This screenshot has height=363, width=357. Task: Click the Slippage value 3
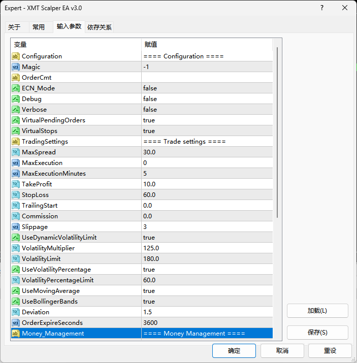145,227
